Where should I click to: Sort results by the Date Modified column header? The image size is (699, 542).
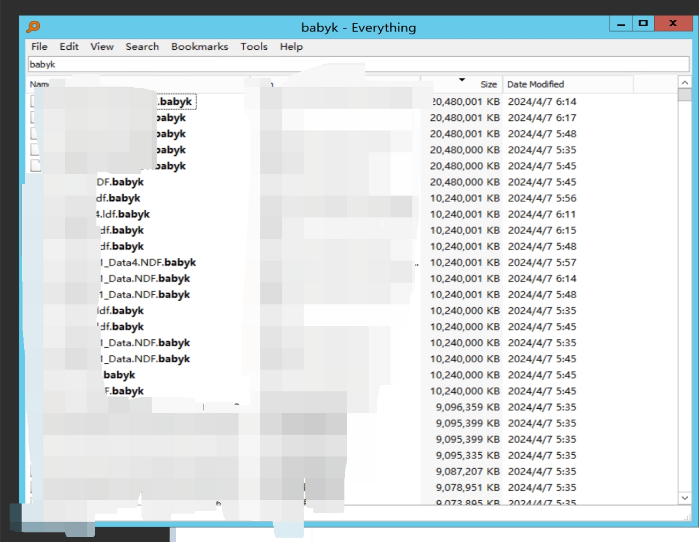click(536, 84)
